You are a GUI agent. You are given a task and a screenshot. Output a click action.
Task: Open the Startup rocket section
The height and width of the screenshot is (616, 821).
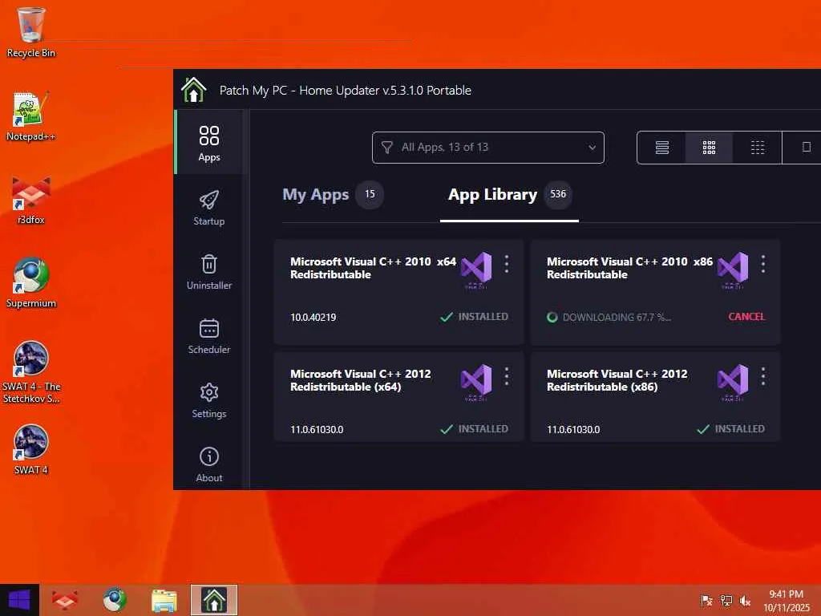pyautogui.click(x=209, y=208)
